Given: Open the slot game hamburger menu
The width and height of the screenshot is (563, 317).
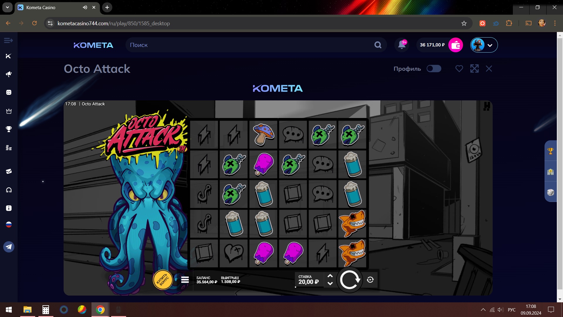Looking at the screenshot, I should tap(185, 280).
